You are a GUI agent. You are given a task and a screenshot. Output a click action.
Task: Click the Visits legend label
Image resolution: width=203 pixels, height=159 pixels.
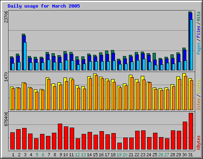coord(199,87)
